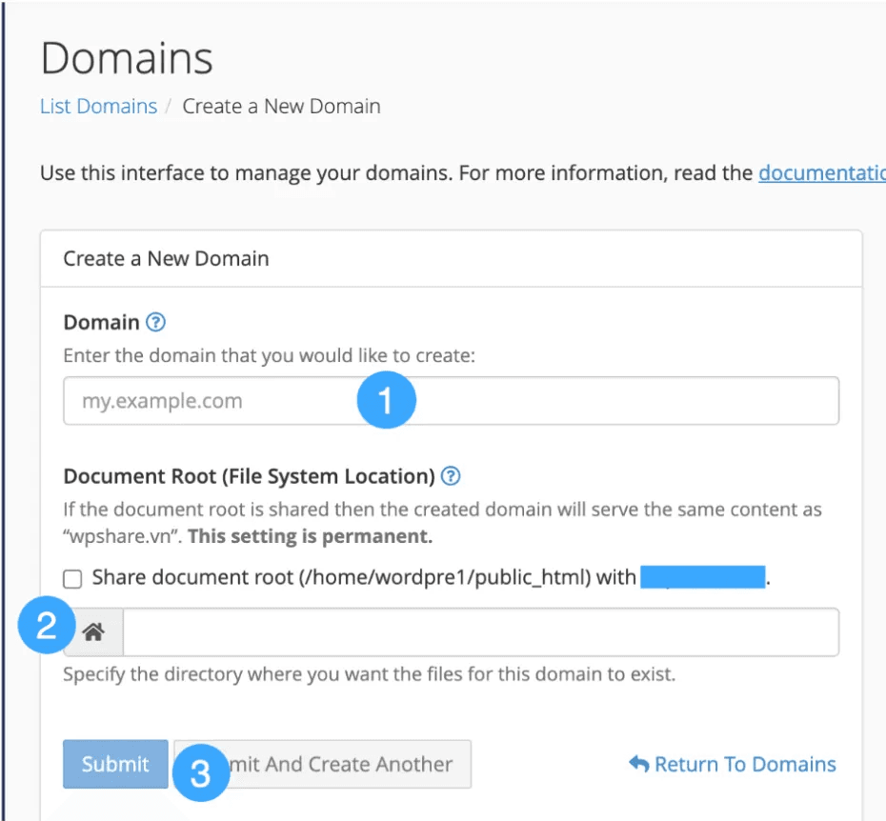Enable the Share document root checkbox
886x821 pixels.
pos(70,577)
